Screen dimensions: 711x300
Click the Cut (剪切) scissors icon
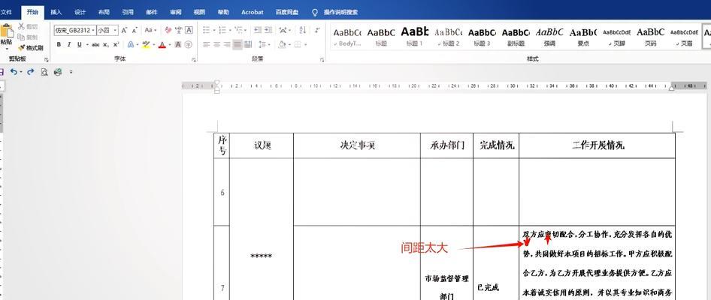pos(21,27)
